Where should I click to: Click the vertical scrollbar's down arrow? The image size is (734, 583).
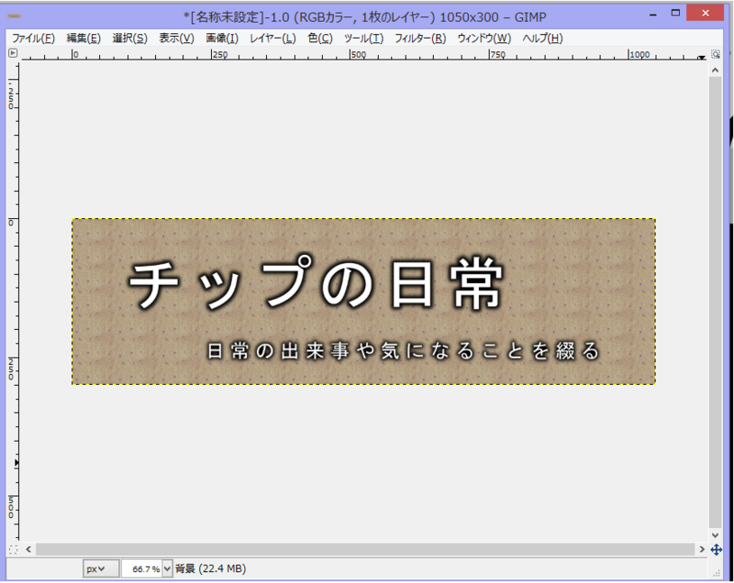click(x=716, y=534)
